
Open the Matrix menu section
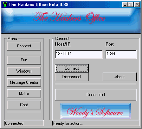(24, 94)
